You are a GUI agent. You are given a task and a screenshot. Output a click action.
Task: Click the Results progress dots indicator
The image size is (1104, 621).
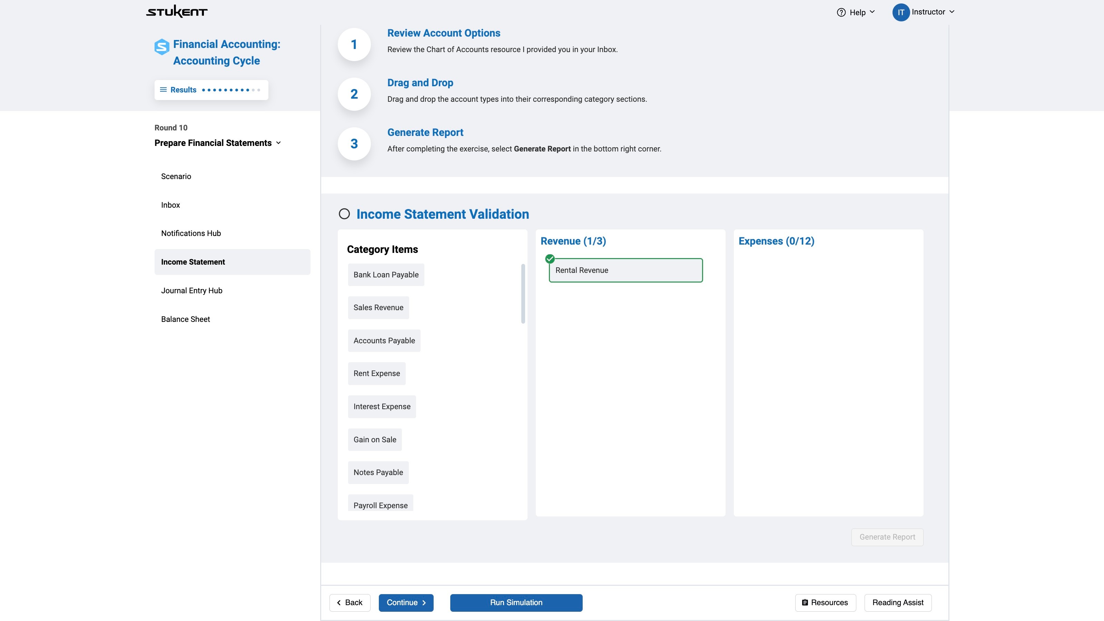click(x=231, y=90)
